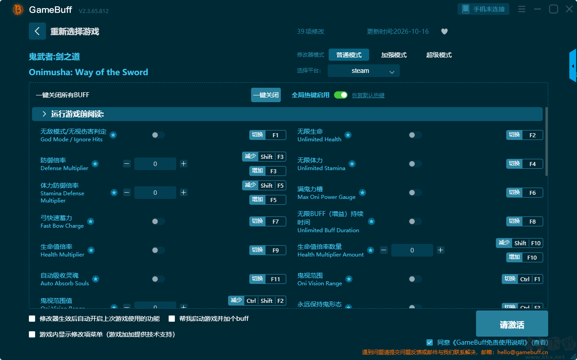Click the F1 hotkey box for God Mode
Screen dimensions: 577x360
coord(275,135)
